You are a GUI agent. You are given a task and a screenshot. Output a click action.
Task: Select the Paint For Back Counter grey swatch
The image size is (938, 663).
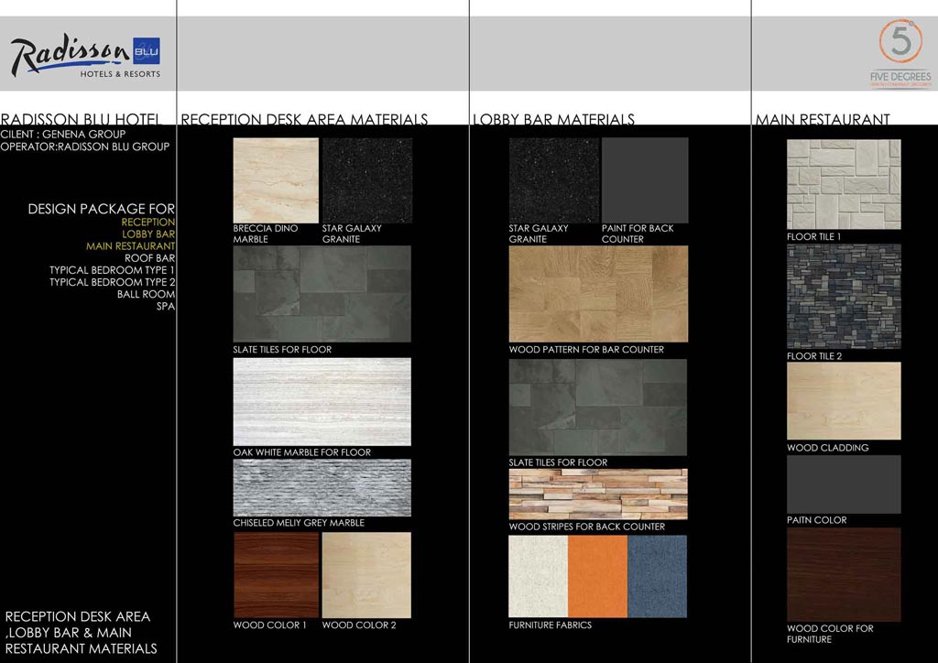point(645,180)
